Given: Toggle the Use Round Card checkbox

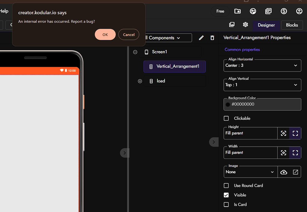Looking at the screenshot, I should point(226,185).
